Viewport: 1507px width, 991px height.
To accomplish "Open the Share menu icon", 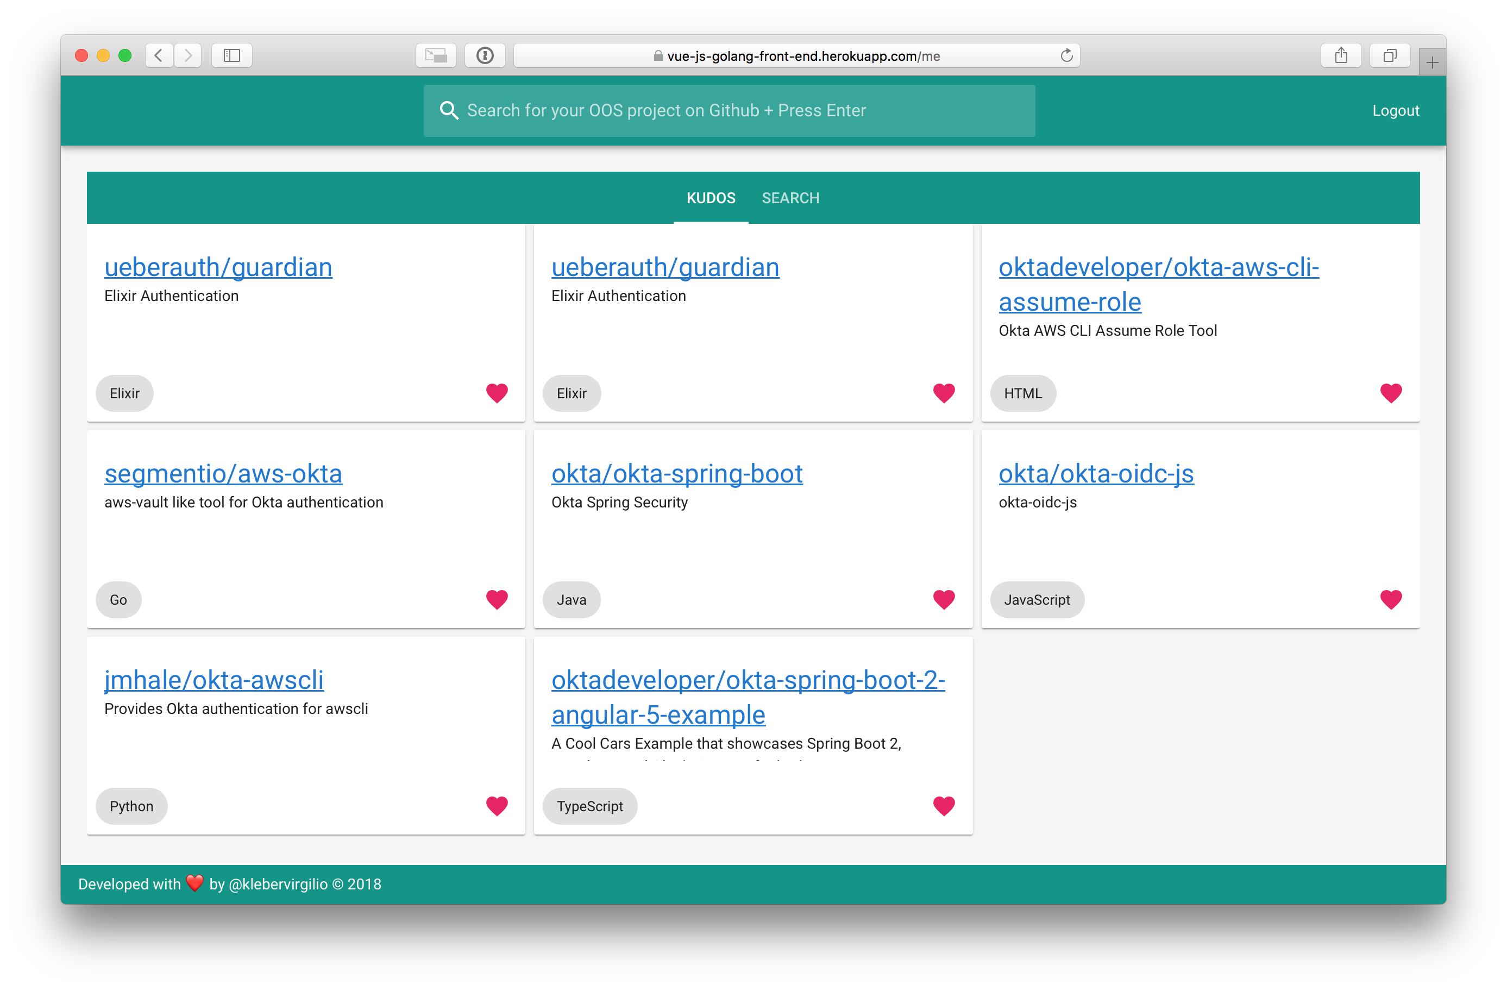I will (x=1341, y=56).
